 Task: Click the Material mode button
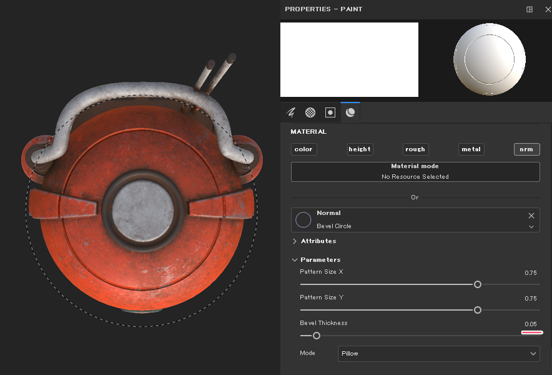click(x=415, y=171)
